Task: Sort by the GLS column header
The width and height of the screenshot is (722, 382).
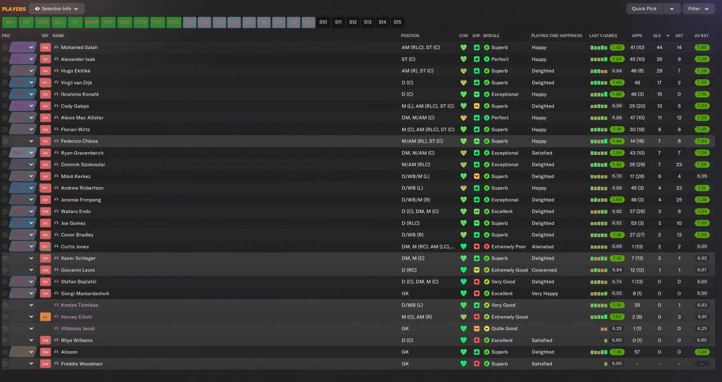Action: click(x=657, y=35)
